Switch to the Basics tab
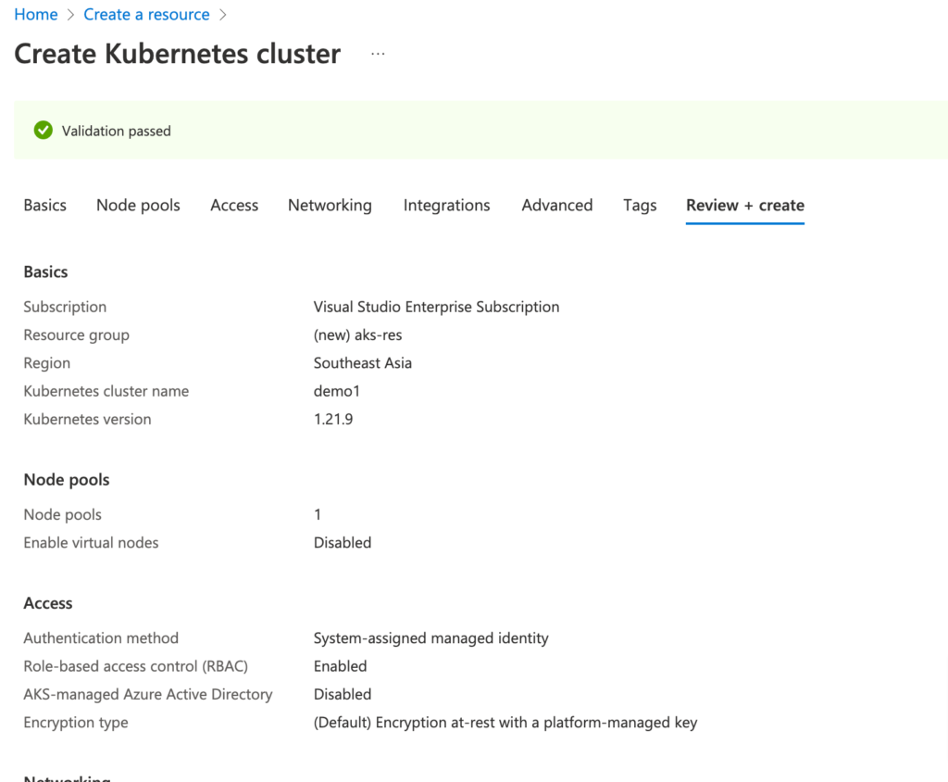948x782 pixels. [44, 205]
